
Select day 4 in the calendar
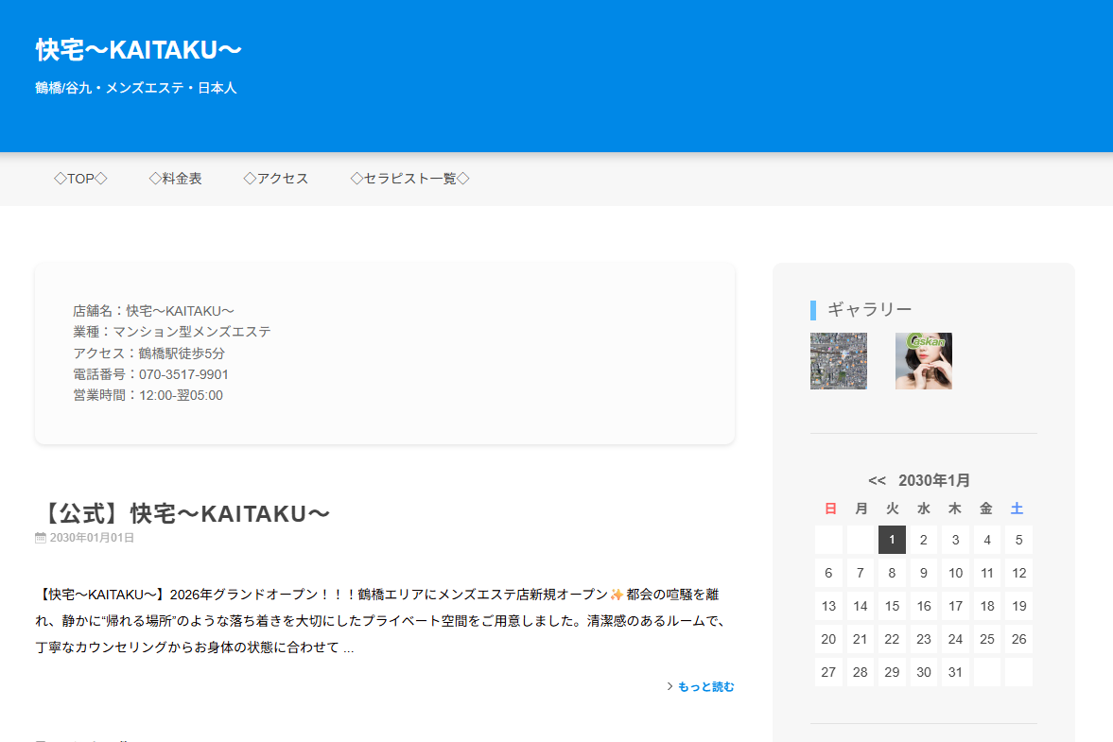(987, 540)
